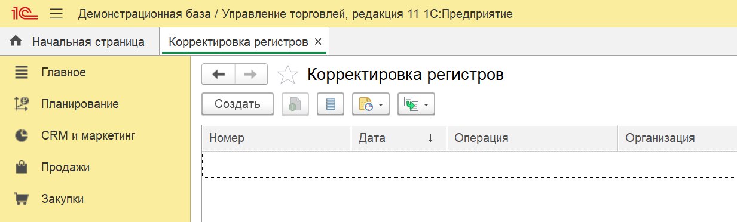Viewport: 737px width, 222px height.
Task: Click the Создать button
Action: click(x=237, y=104)
